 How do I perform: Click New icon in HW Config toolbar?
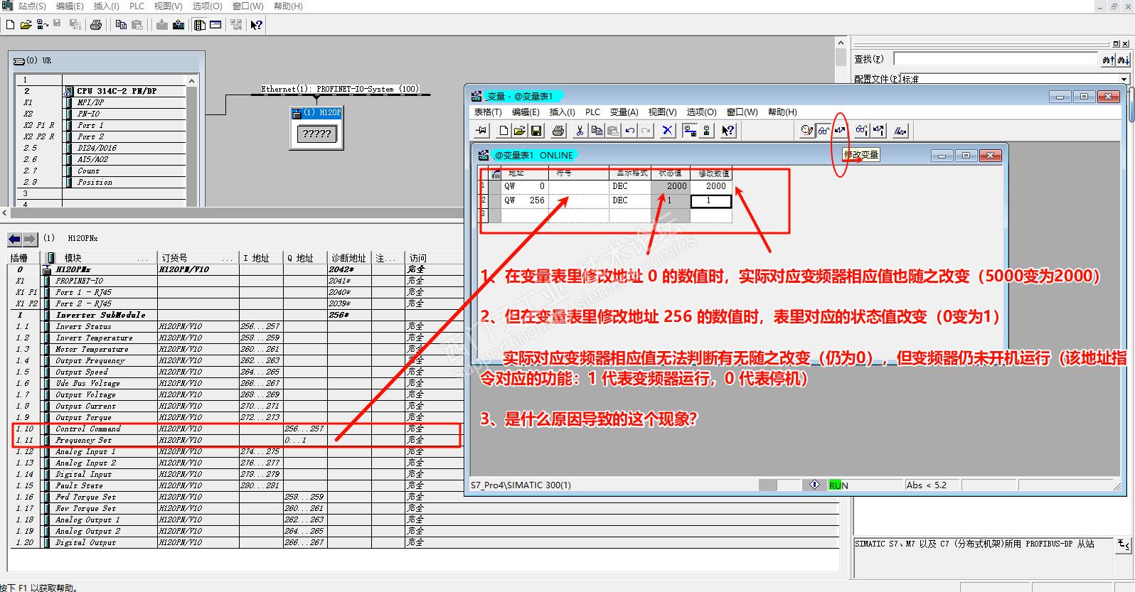(x=10, y=25)
